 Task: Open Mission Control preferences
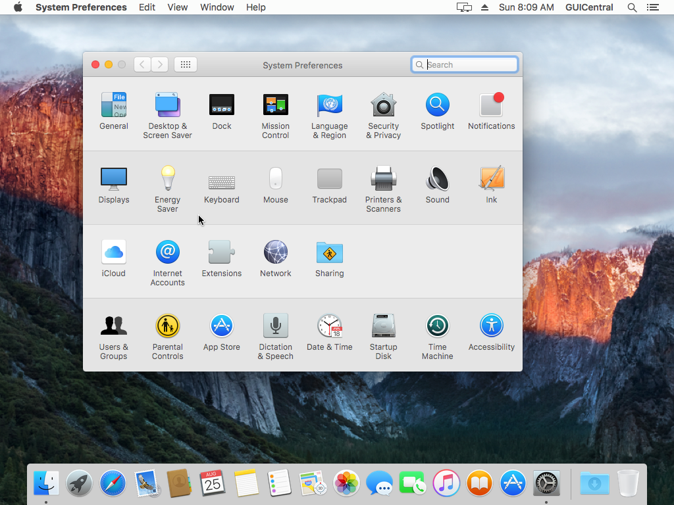(276, 115)
